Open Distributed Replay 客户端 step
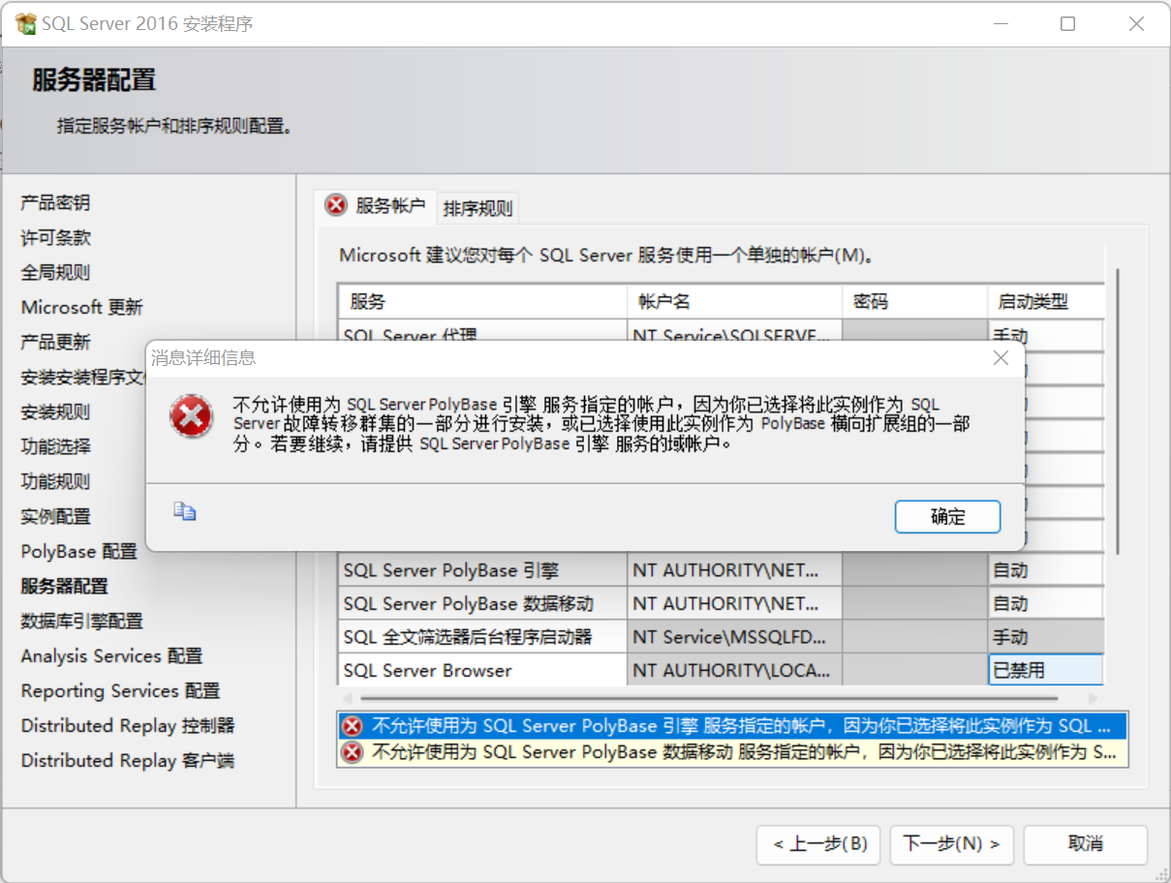 tap(128, 760)
